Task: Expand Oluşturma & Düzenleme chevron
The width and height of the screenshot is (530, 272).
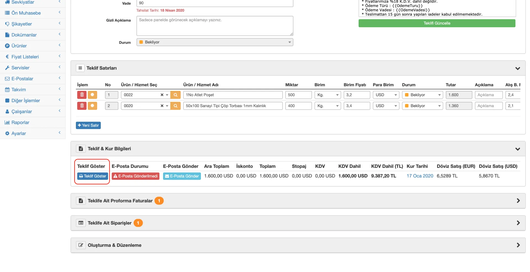Action: (518, 245)
